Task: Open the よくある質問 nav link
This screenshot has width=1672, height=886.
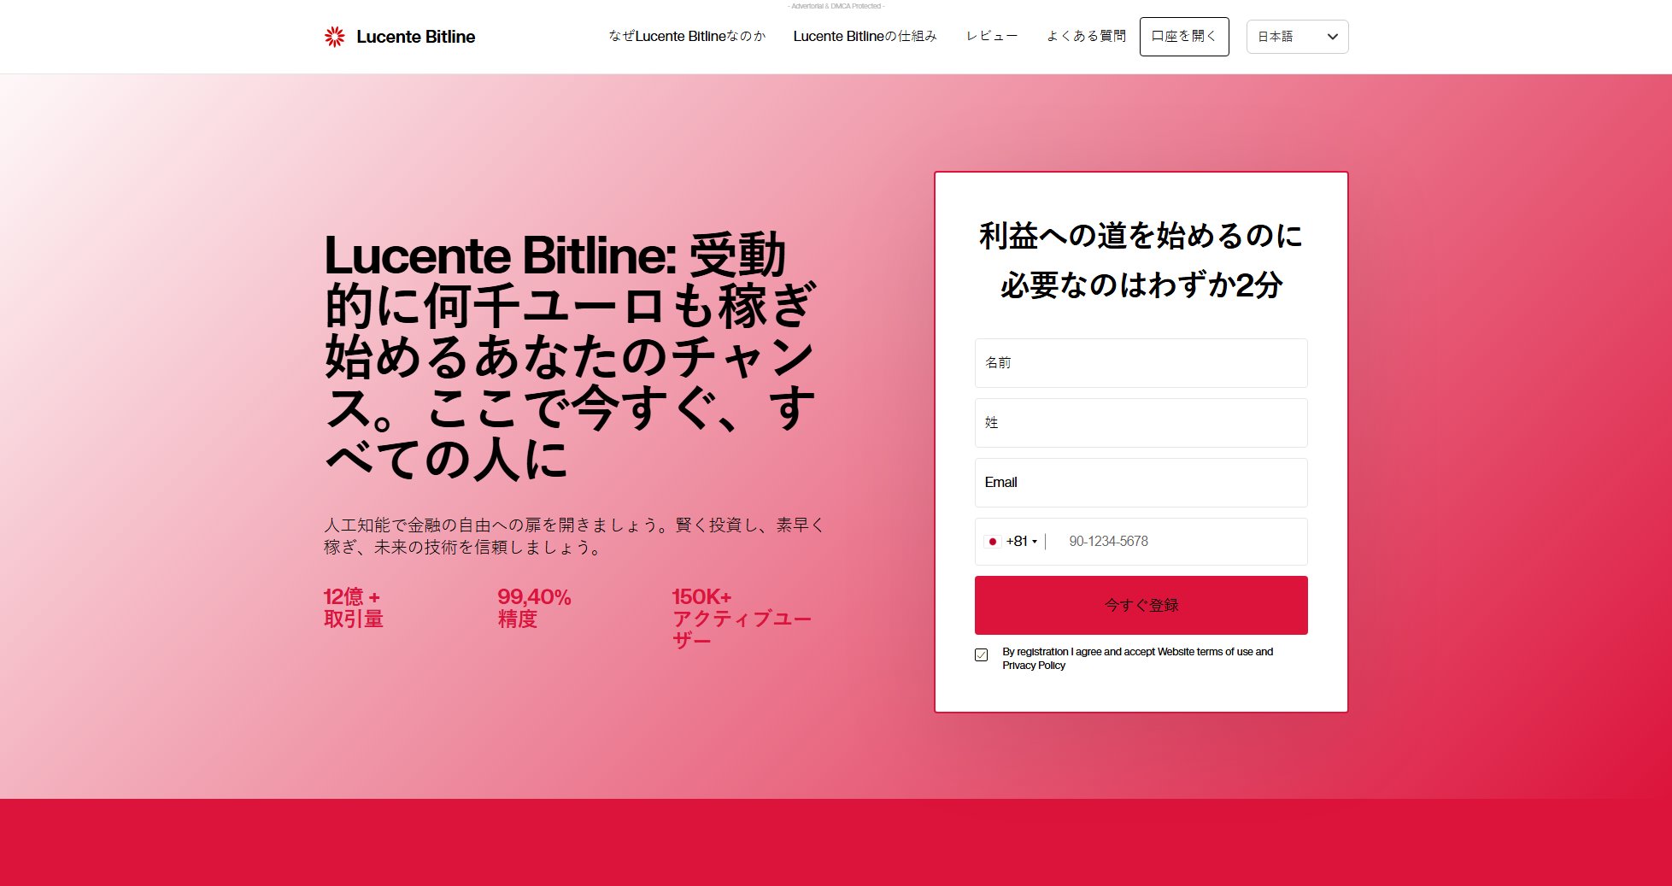Action: tap(1086, 36)
